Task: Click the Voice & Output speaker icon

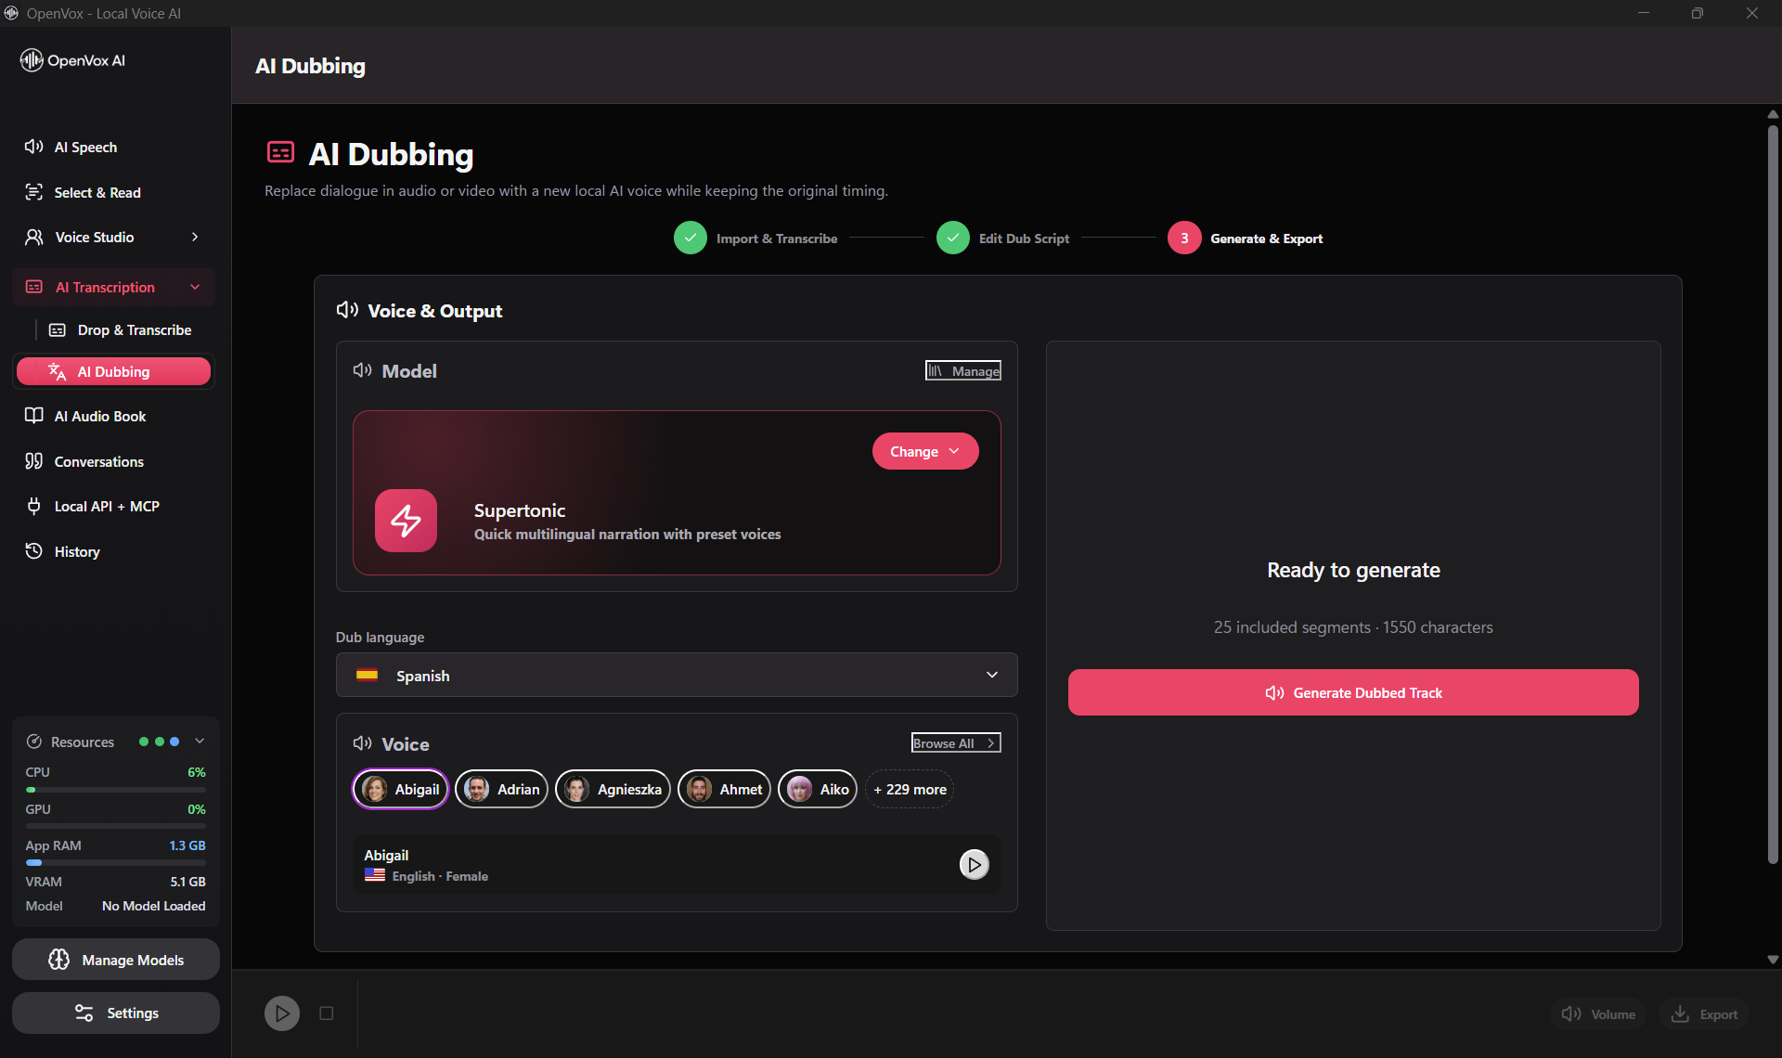Action: click(x=347, y=310)
